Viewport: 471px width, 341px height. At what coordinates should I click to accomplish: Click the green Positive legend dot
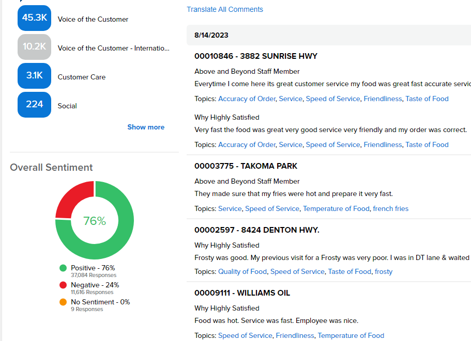[x=63, y=268]
